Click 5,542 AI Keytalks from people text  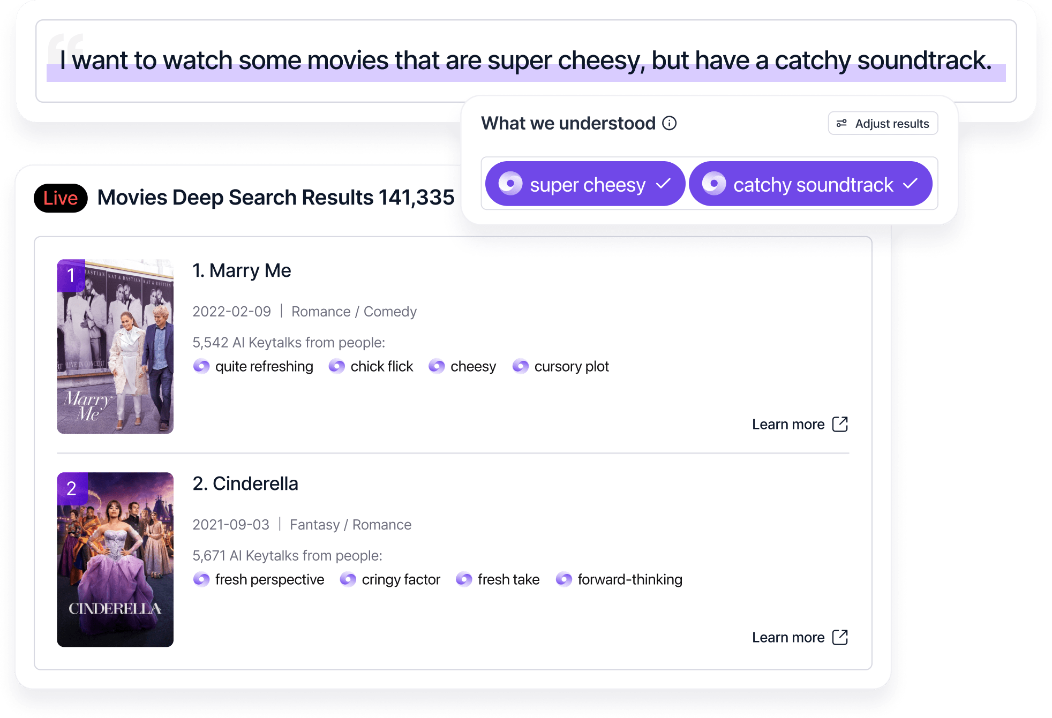coord(289,343)
